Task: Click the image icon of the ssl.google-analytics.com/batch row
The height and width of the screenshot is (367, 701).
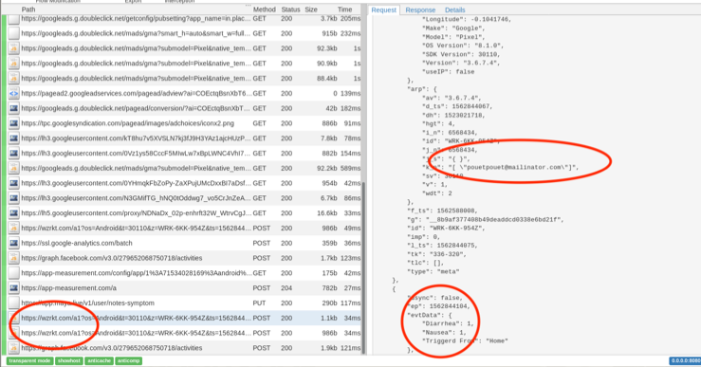Action: pyautogui.click(x=13, y=243)
